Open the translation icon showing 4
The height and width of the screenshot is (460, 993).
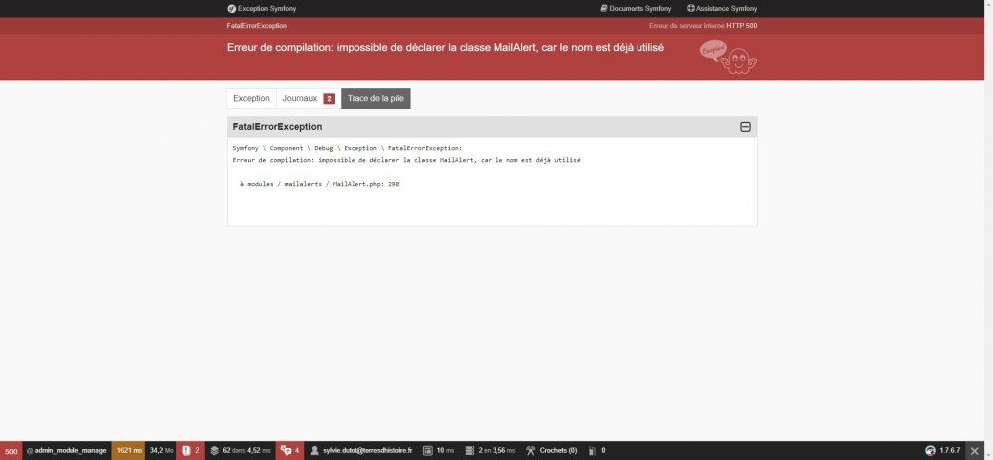click(x=289, y=450)
